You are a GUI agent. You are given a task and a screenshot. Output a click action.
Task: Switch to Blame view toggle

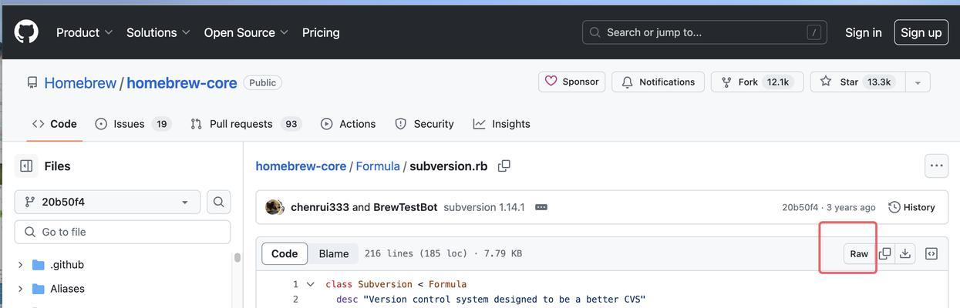[x=334, y=253]
